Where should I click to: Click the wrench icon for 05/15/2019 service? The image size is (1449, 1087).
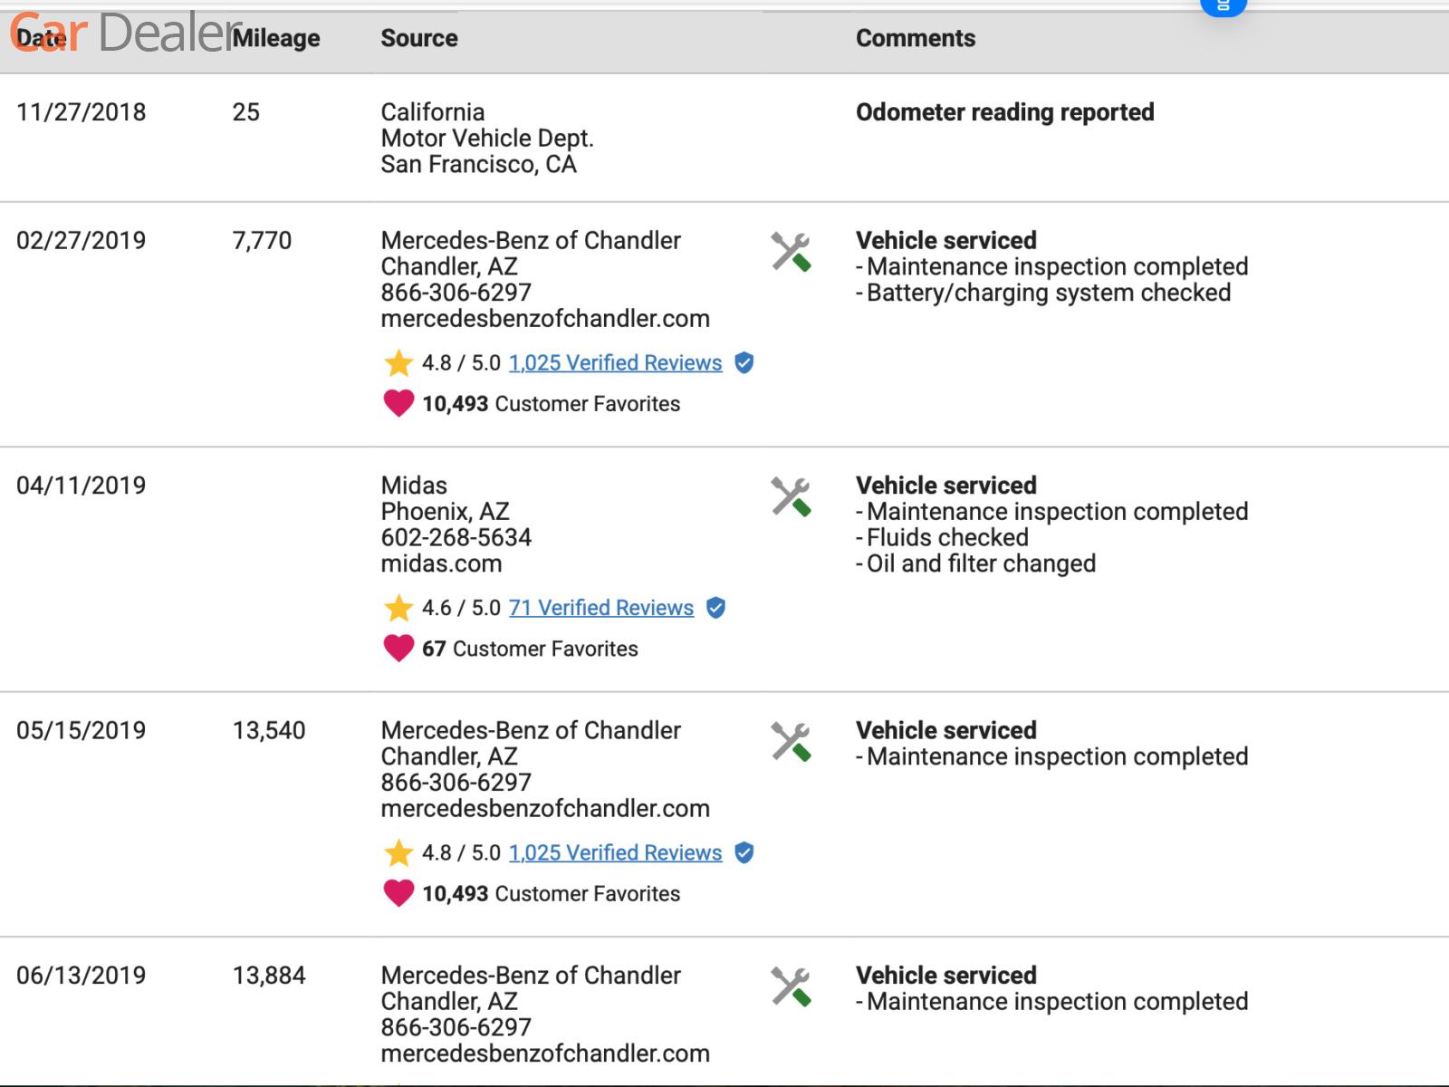click(x=791, y=742)
